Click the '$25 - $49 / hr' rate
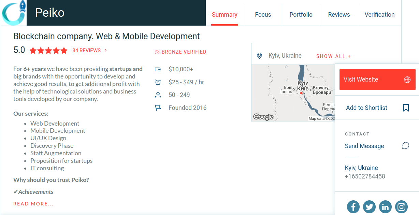Image resolution: width=419 pixels, height=215 pixels. click(x=186, y=82)
